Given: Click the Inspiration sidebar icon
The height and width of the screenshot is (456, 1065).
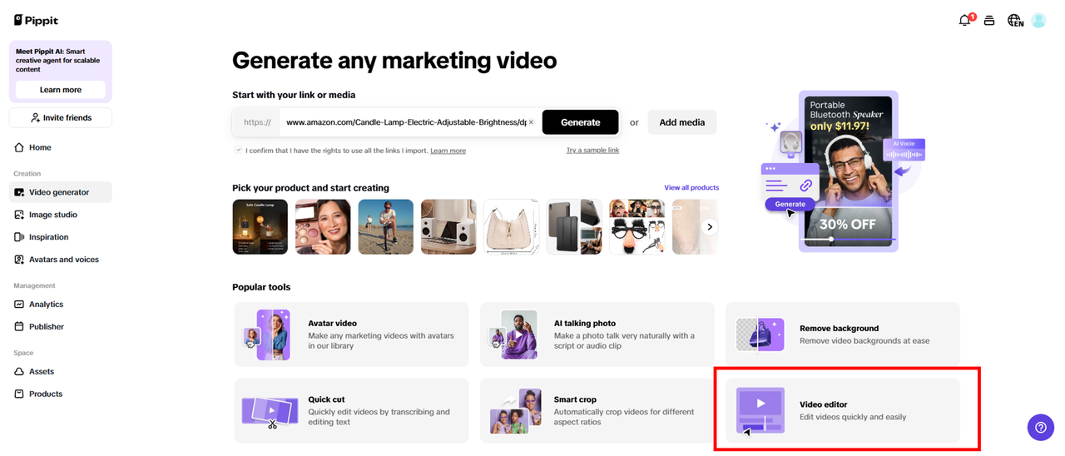Looking at the screenshot, I should 19,237.
